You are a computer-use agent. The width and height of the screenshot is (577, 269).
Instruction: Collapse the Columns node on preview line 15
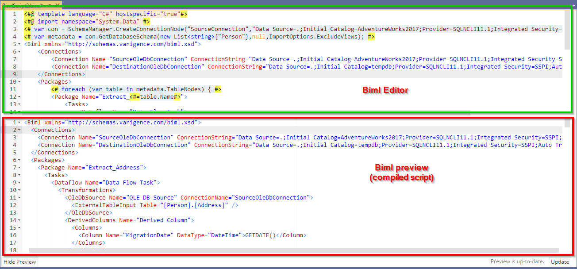[20, 228]
